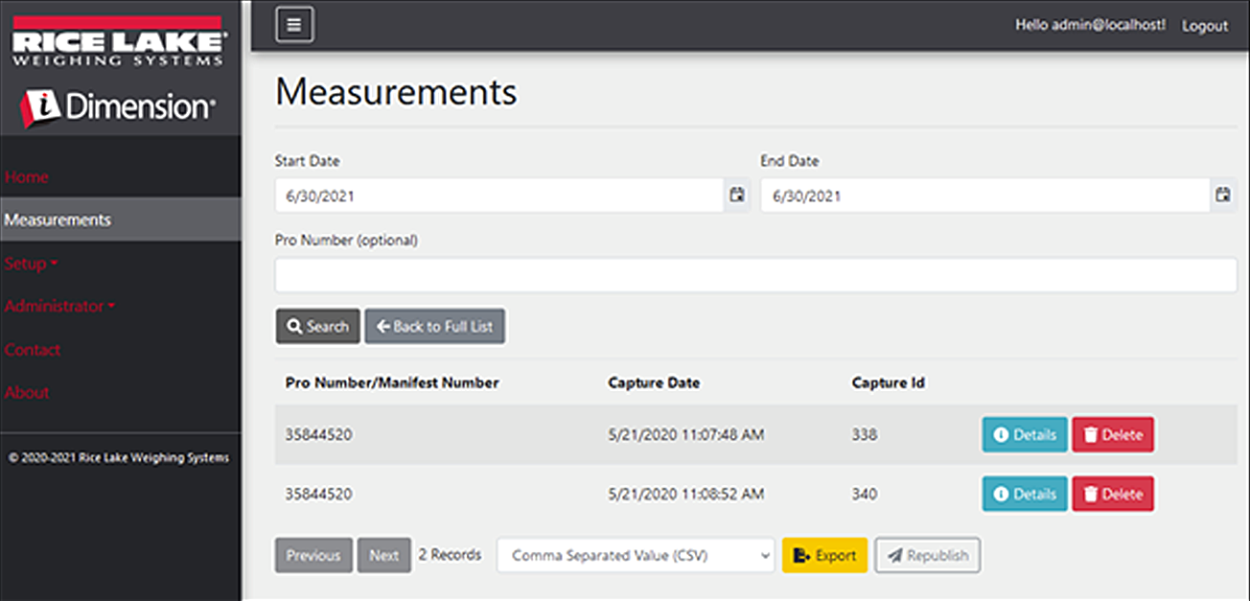
Task: Open the Comma Separated Value format dropdown
Action: point(635,555)
